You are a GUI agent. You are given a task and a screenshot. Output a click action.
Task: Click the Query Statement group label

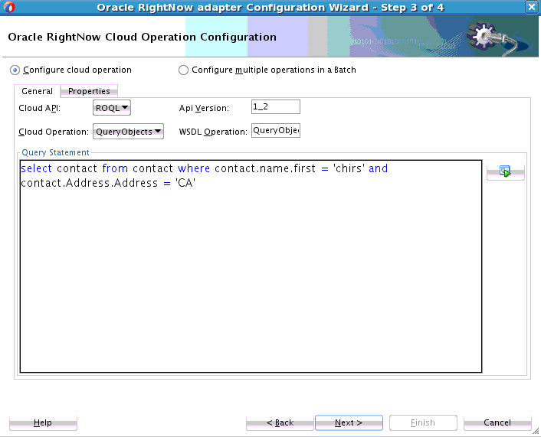(55, 152)
